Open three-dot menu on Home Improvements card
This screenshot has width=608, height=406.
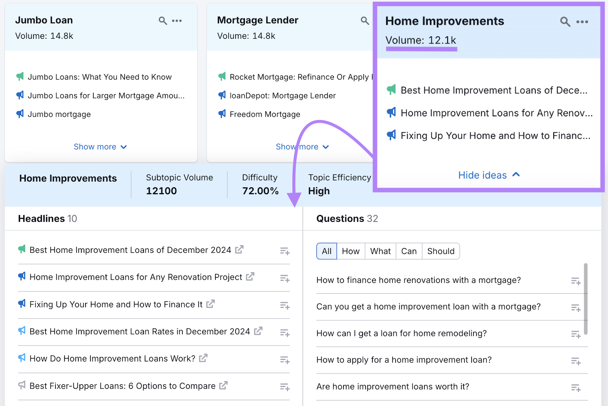(x=582, y=22)
